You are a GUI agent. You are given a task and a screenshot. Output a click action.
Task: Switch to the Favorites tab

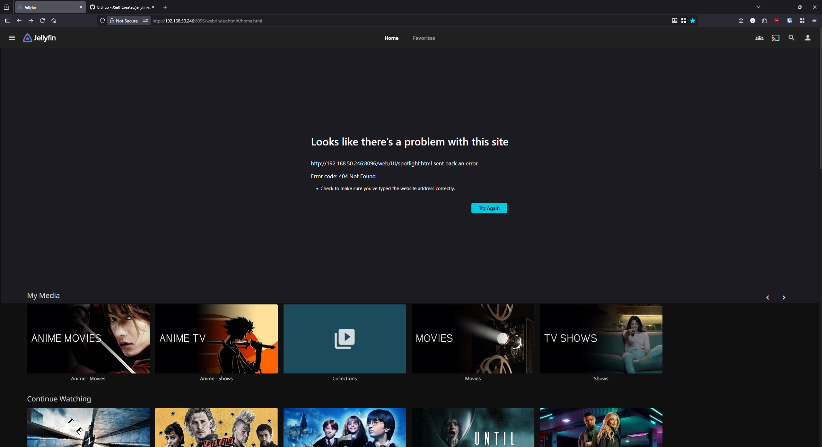pos(424,38)
